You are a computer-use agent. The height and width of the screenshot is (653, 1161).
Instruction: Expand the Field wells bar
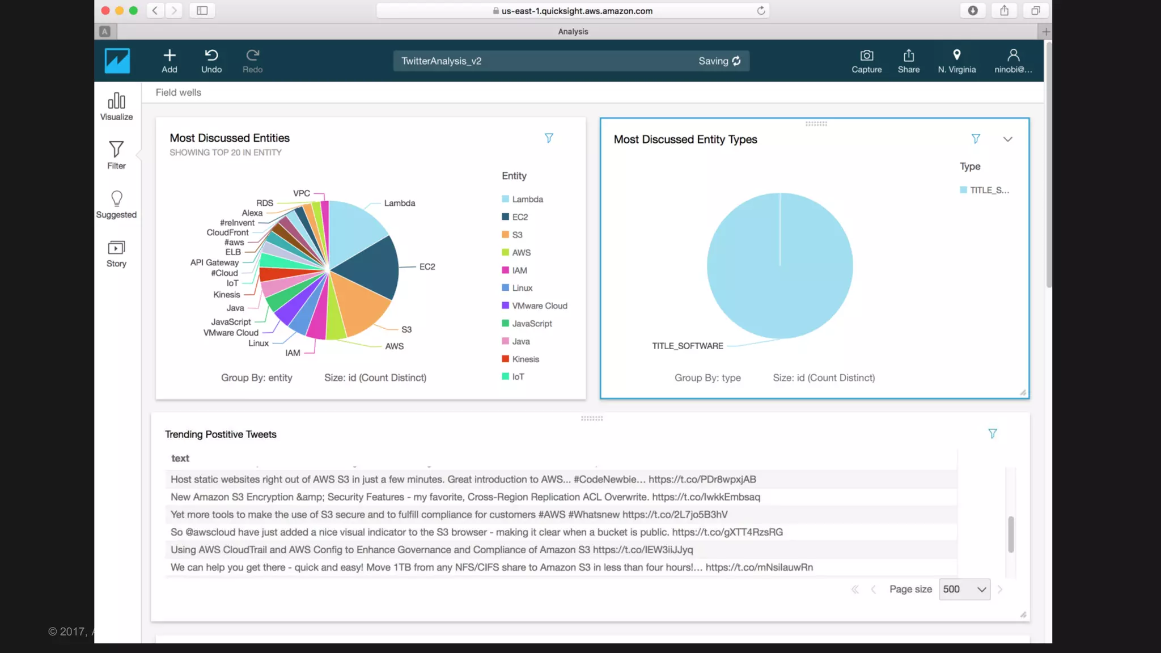pyautogui.click(x=179, y=92)
